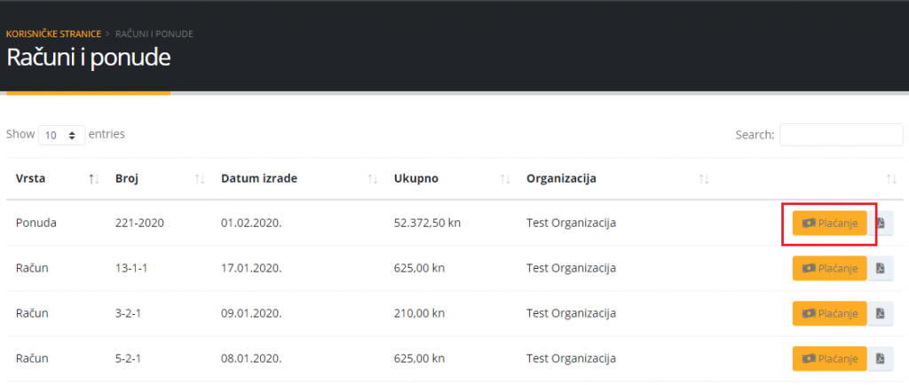Select the Ponuda 221-2020 number cell
This screenshot has width=909, height=385.
click(135, 223)
